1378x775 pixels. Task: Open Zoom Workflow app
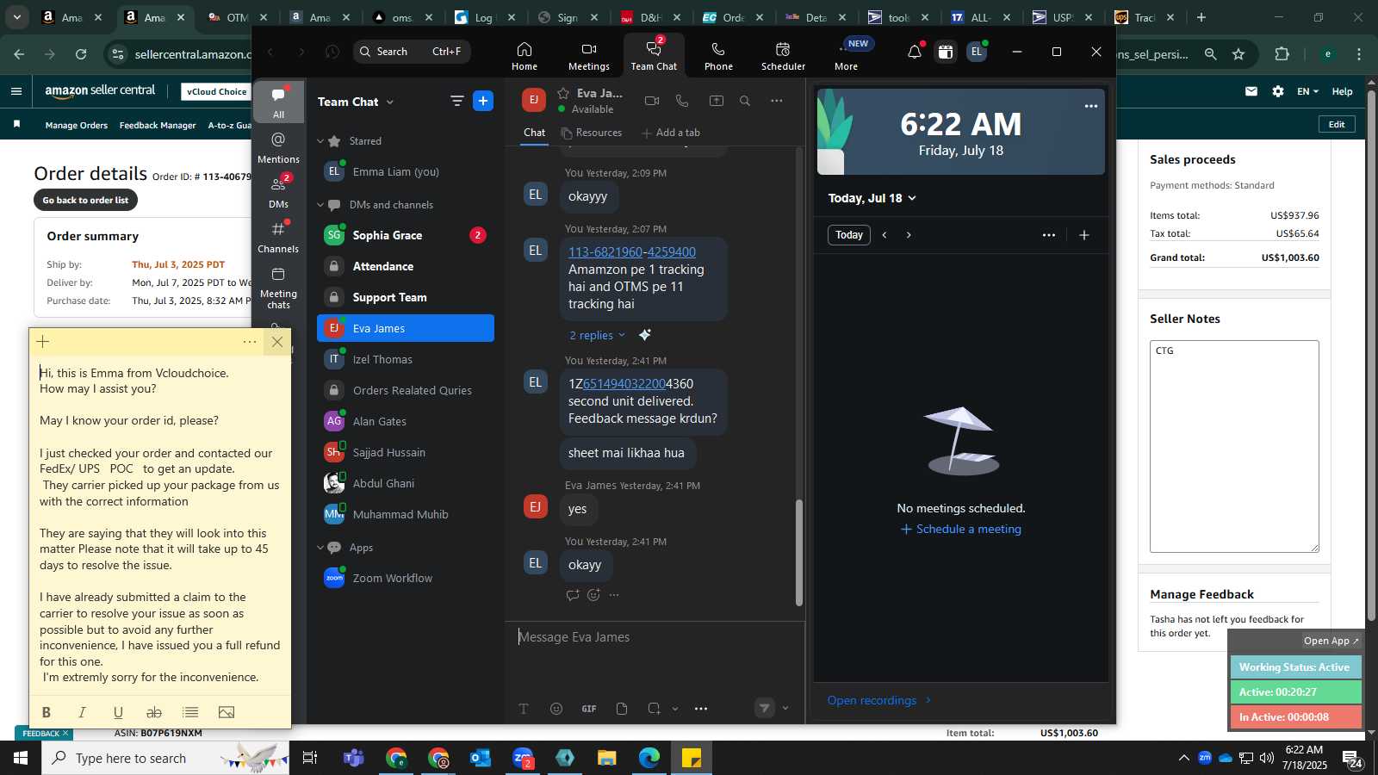(x=406, y=578)
